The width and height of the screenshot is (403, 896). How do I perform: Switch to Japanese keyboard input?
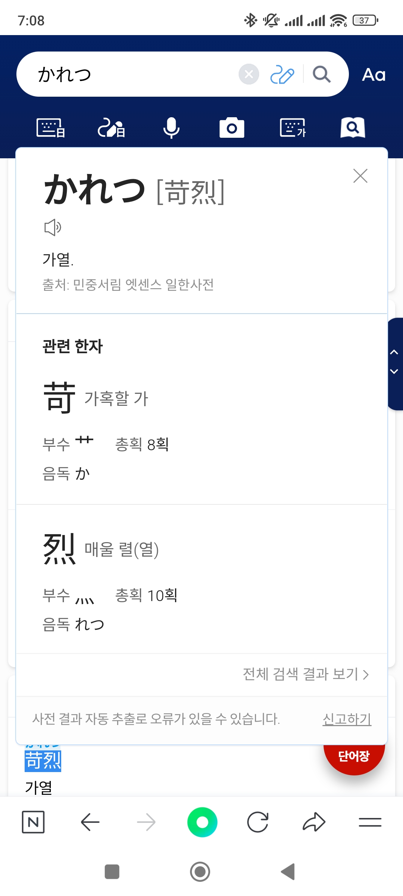coord(51,128)
